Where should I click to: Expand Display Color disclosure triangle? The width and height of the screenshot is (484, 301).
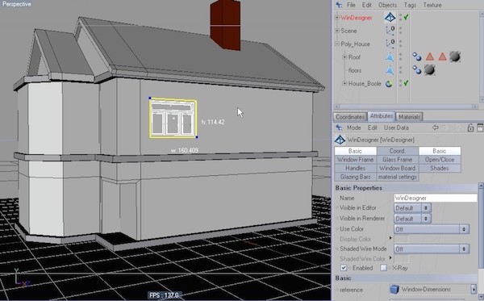click(x=390, y=238)
